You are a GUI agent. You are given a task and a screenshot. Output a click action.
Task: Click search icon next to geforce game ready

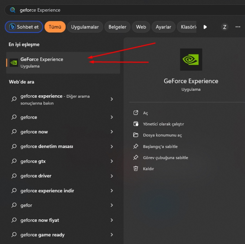point(14,235)
